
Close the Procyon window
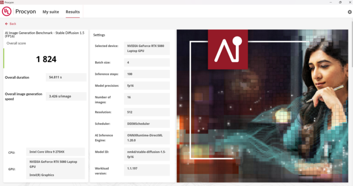tap(350, 2)
